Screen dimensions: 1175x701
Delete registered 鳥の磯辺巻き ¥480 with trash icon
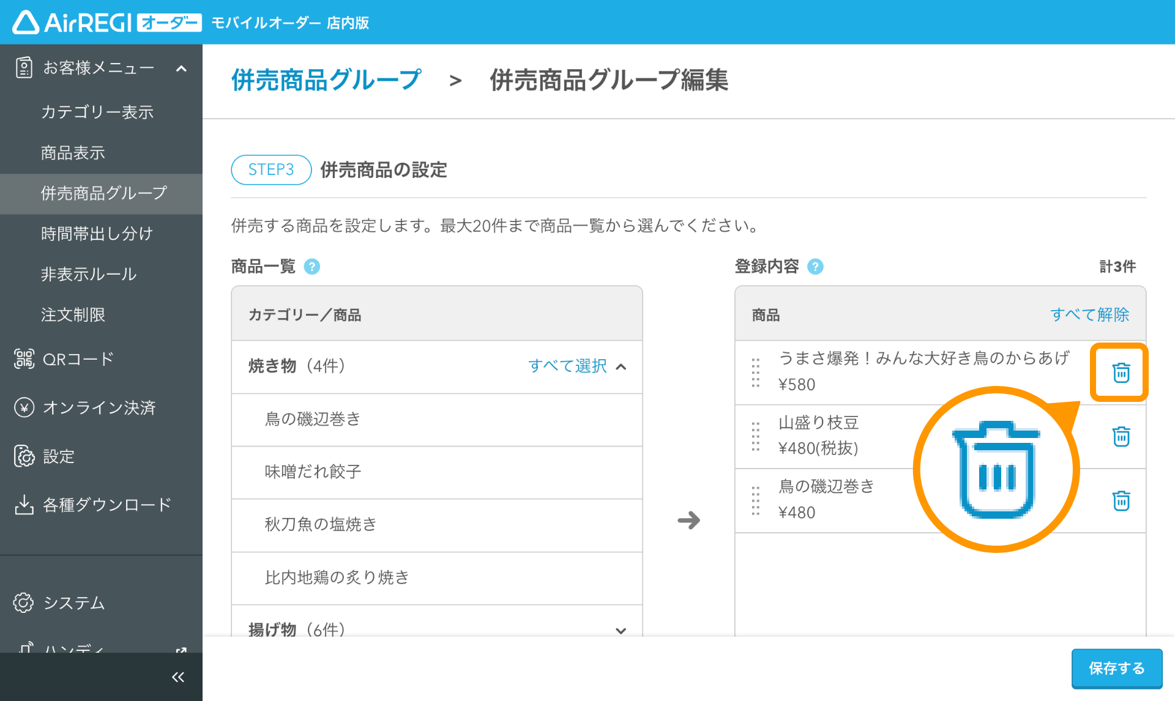pyautogui.click(x=1121, y=500)
